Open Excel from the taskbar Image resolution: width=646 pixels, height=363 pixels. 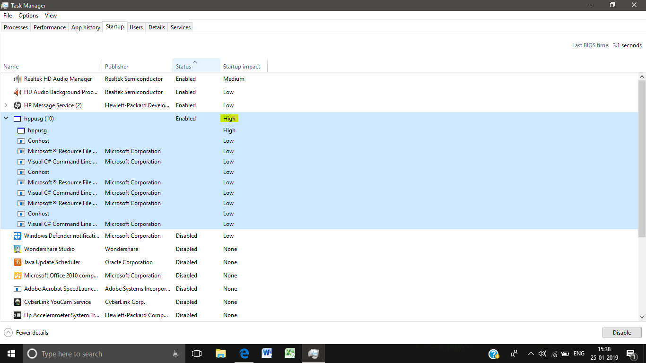(290, 354)
